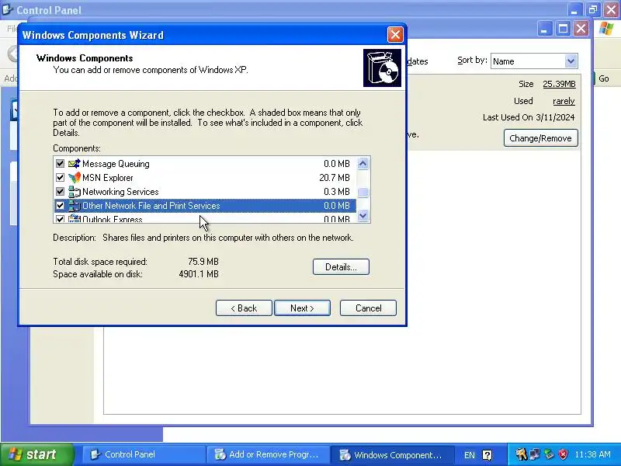Click the EN language indicator
The height and width of the screenshot is (466, 621).
(x=470, y=455)
